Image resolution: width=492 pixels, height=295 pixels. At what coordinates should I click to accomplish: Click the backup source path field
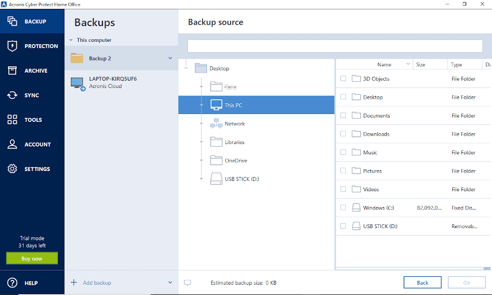pos(335,46)
